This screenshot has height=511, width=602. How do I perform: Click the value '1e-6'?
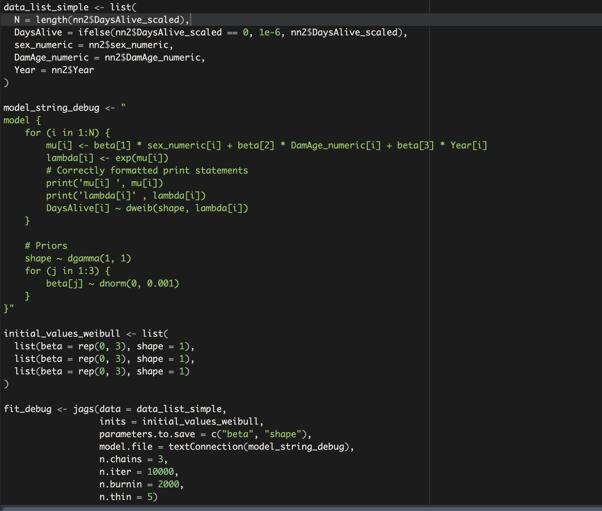(x=270, y=32)
